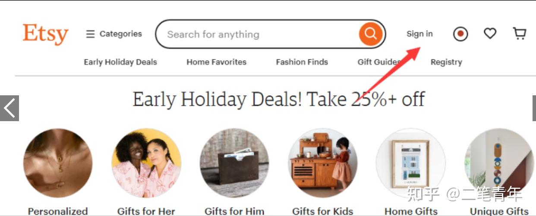Open Home Gifts framed print image

(x=411, y=163)
